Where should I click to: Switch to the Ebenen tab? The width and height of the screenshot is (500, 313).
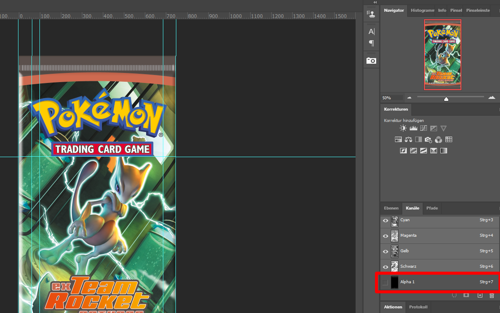pyautogui.click(x=391, y=208)
